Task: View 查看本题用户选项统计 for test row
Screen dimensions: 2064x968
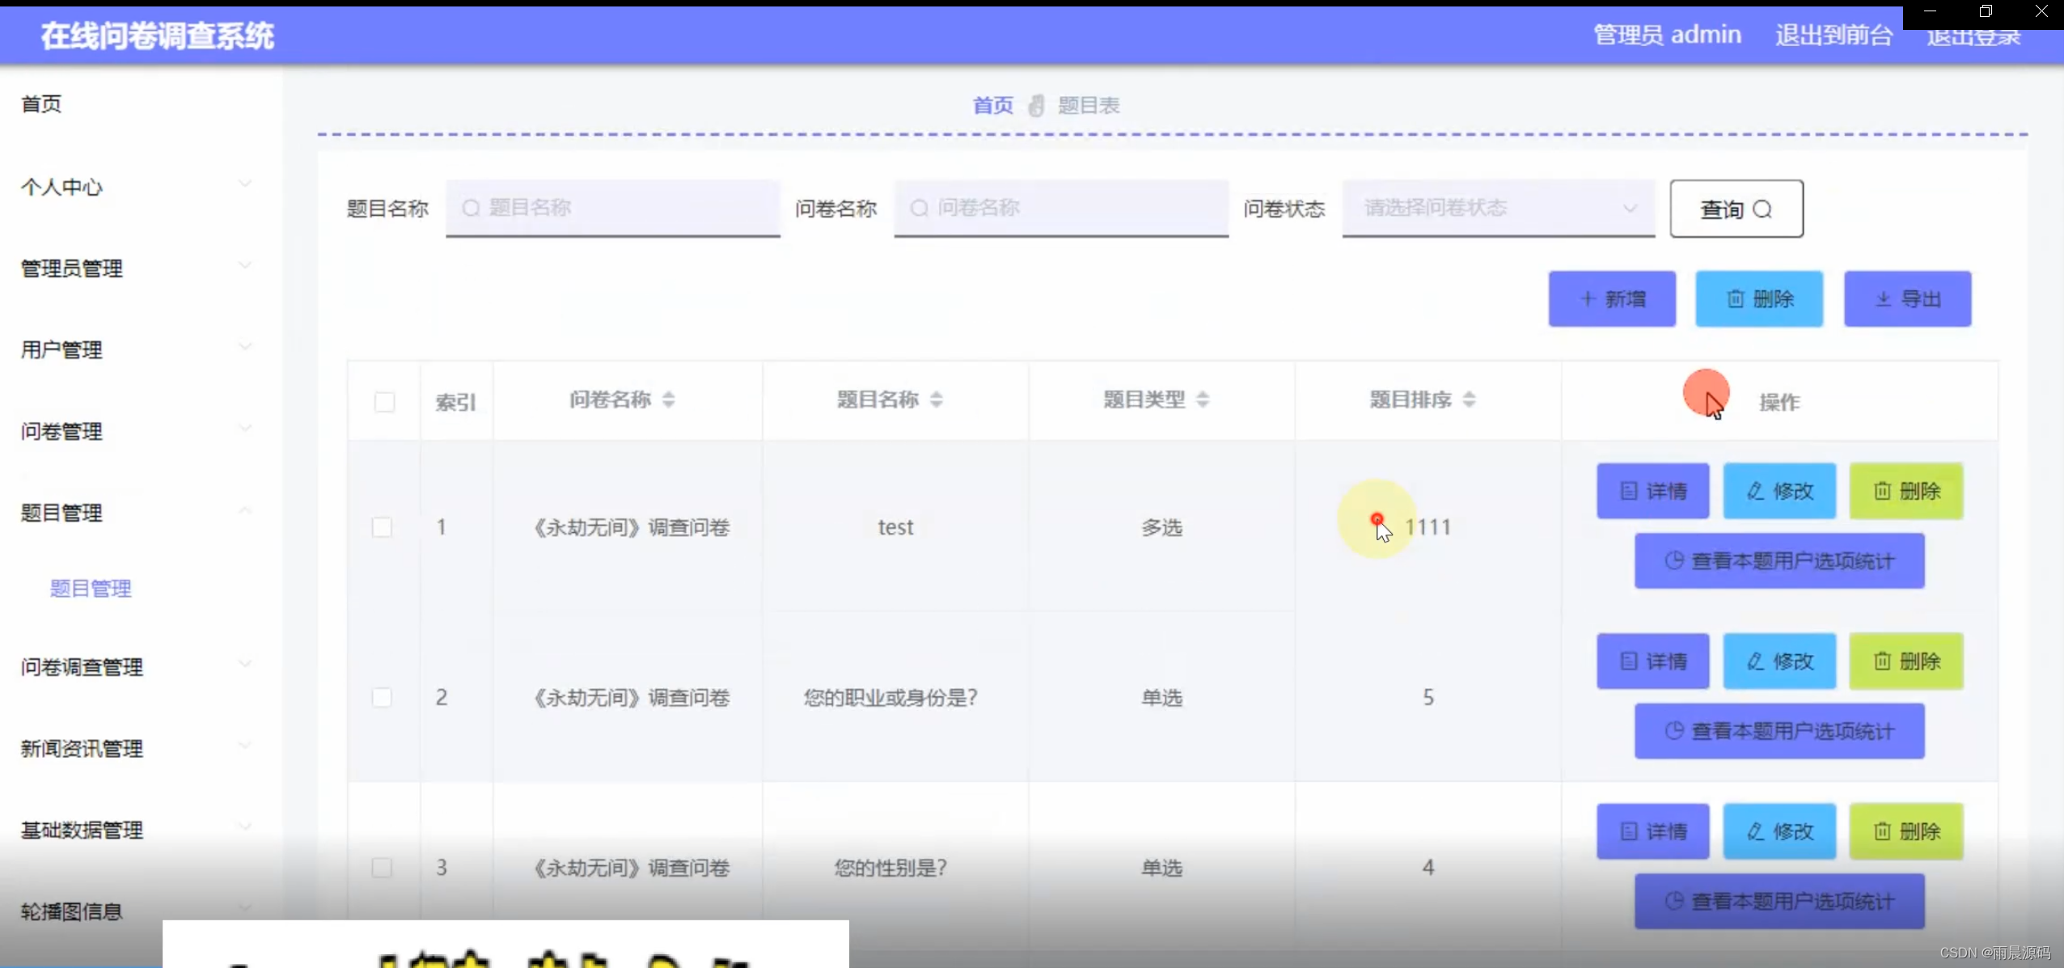Action: click(x=1779, y=560)
